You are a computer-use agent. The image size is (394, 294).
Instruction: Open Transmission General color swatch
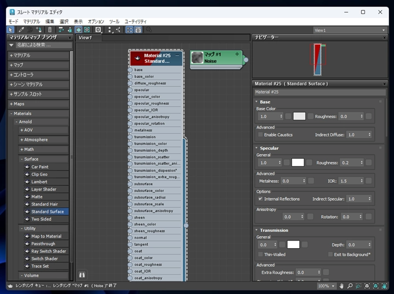(x=293, y=244)
